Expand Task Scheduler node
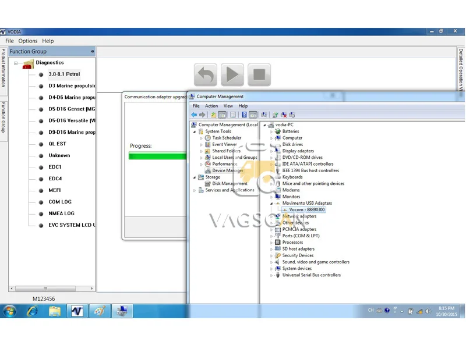The width and height of the screenshot is (466, 349). pyautogui.click(x=202, y=138)
